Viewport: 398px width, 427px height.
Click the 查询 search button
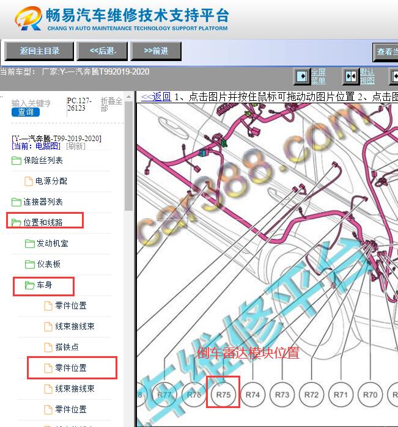(26, 112)
